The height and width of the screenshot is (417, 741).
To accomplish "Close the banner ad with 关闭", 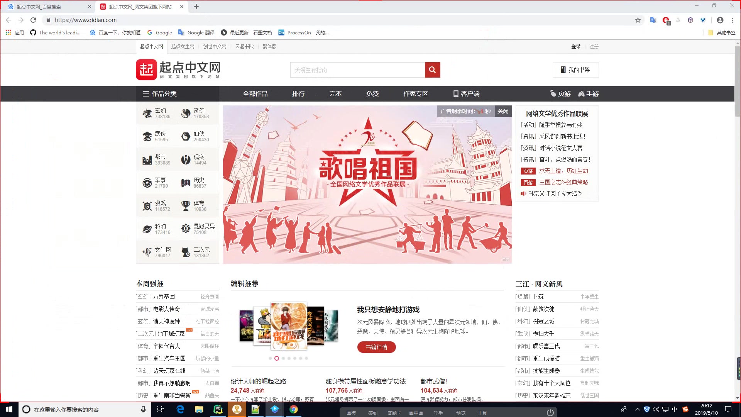I will coord(503,111).
